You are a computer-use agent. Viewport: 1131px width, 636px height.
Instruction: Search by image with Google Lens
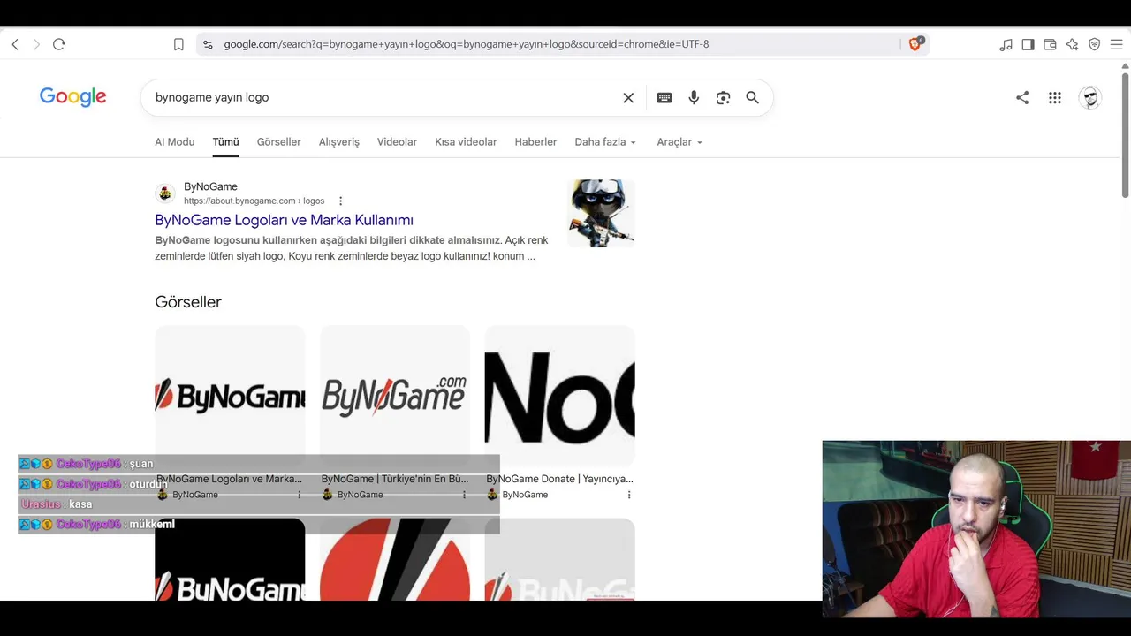pyautogui.click(x=723, y=98)
